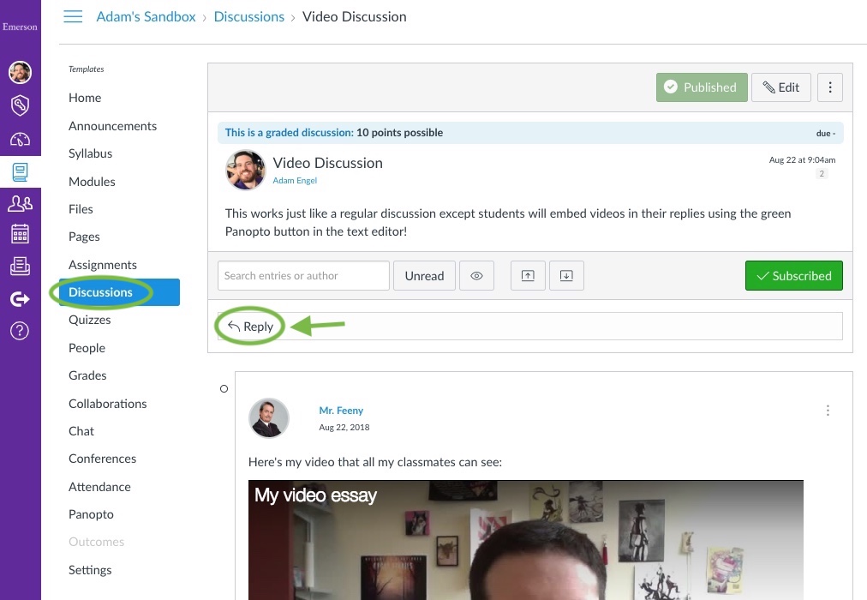This screenshot has height=600, width=867.
Task: Toggle the Unread filter button
Action: pyautogui.click(x=424, y=275)
